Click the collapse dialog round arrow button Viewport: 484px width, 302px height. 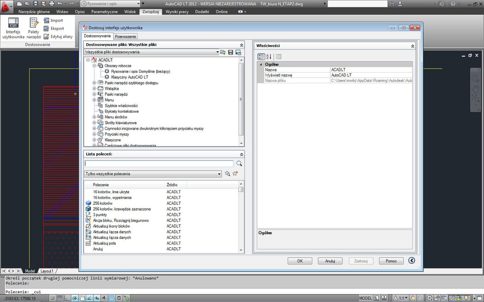point(412,260)
